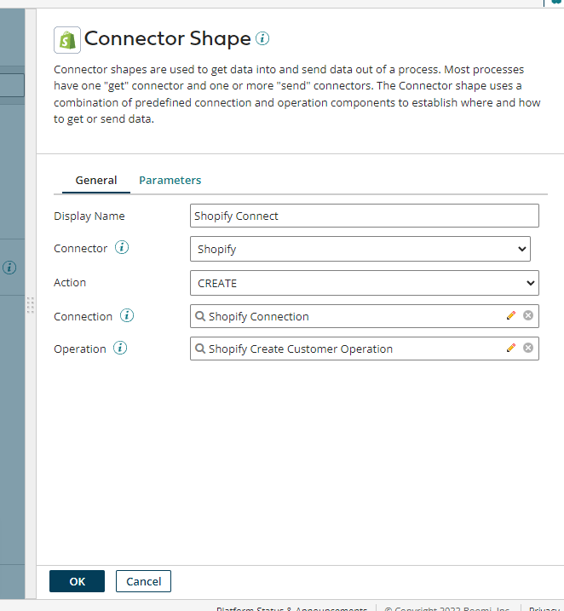Click the info icon beside Connector Shape title
The width and height of the screenshot is (564, 611).
click(262, 38)
